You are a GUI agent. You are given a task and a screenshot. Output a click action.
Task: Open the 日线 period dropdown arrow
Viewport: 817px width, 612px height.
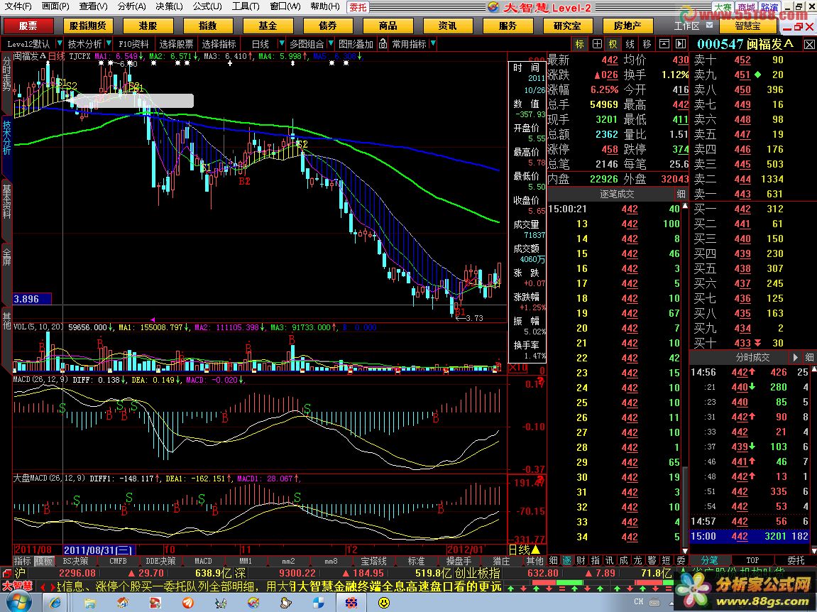pyautogui.click(x=281, y=43)
